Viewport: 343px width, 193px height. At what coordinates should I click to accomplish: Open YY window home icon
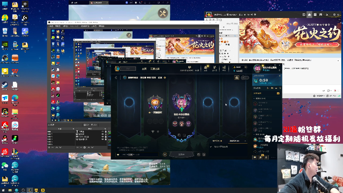[309, 15]
